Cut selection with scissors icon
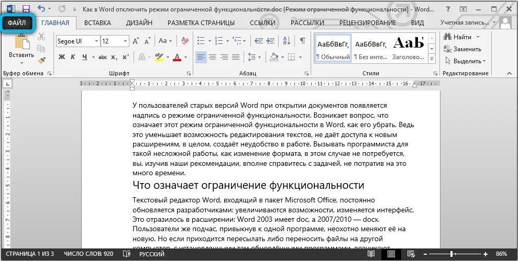 [41, 37]
